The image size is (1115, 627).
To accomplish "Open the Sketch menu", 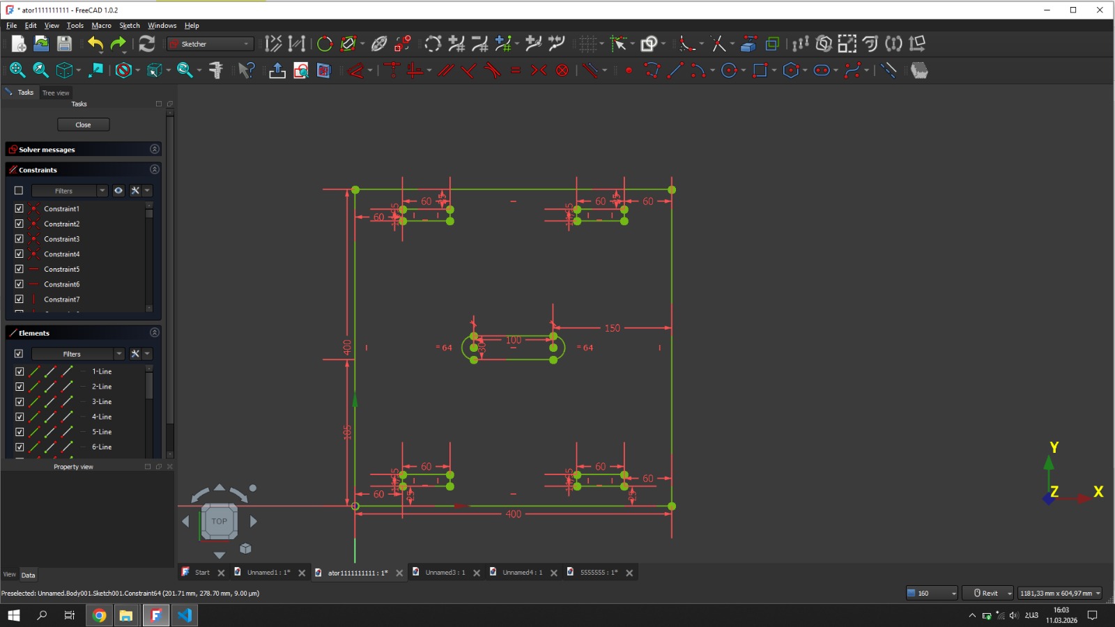I will 130,25.
